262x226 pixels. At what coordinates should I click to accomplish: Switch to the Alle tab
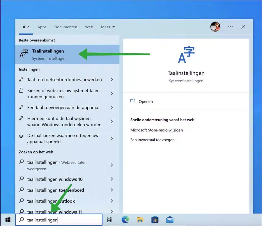26,27
